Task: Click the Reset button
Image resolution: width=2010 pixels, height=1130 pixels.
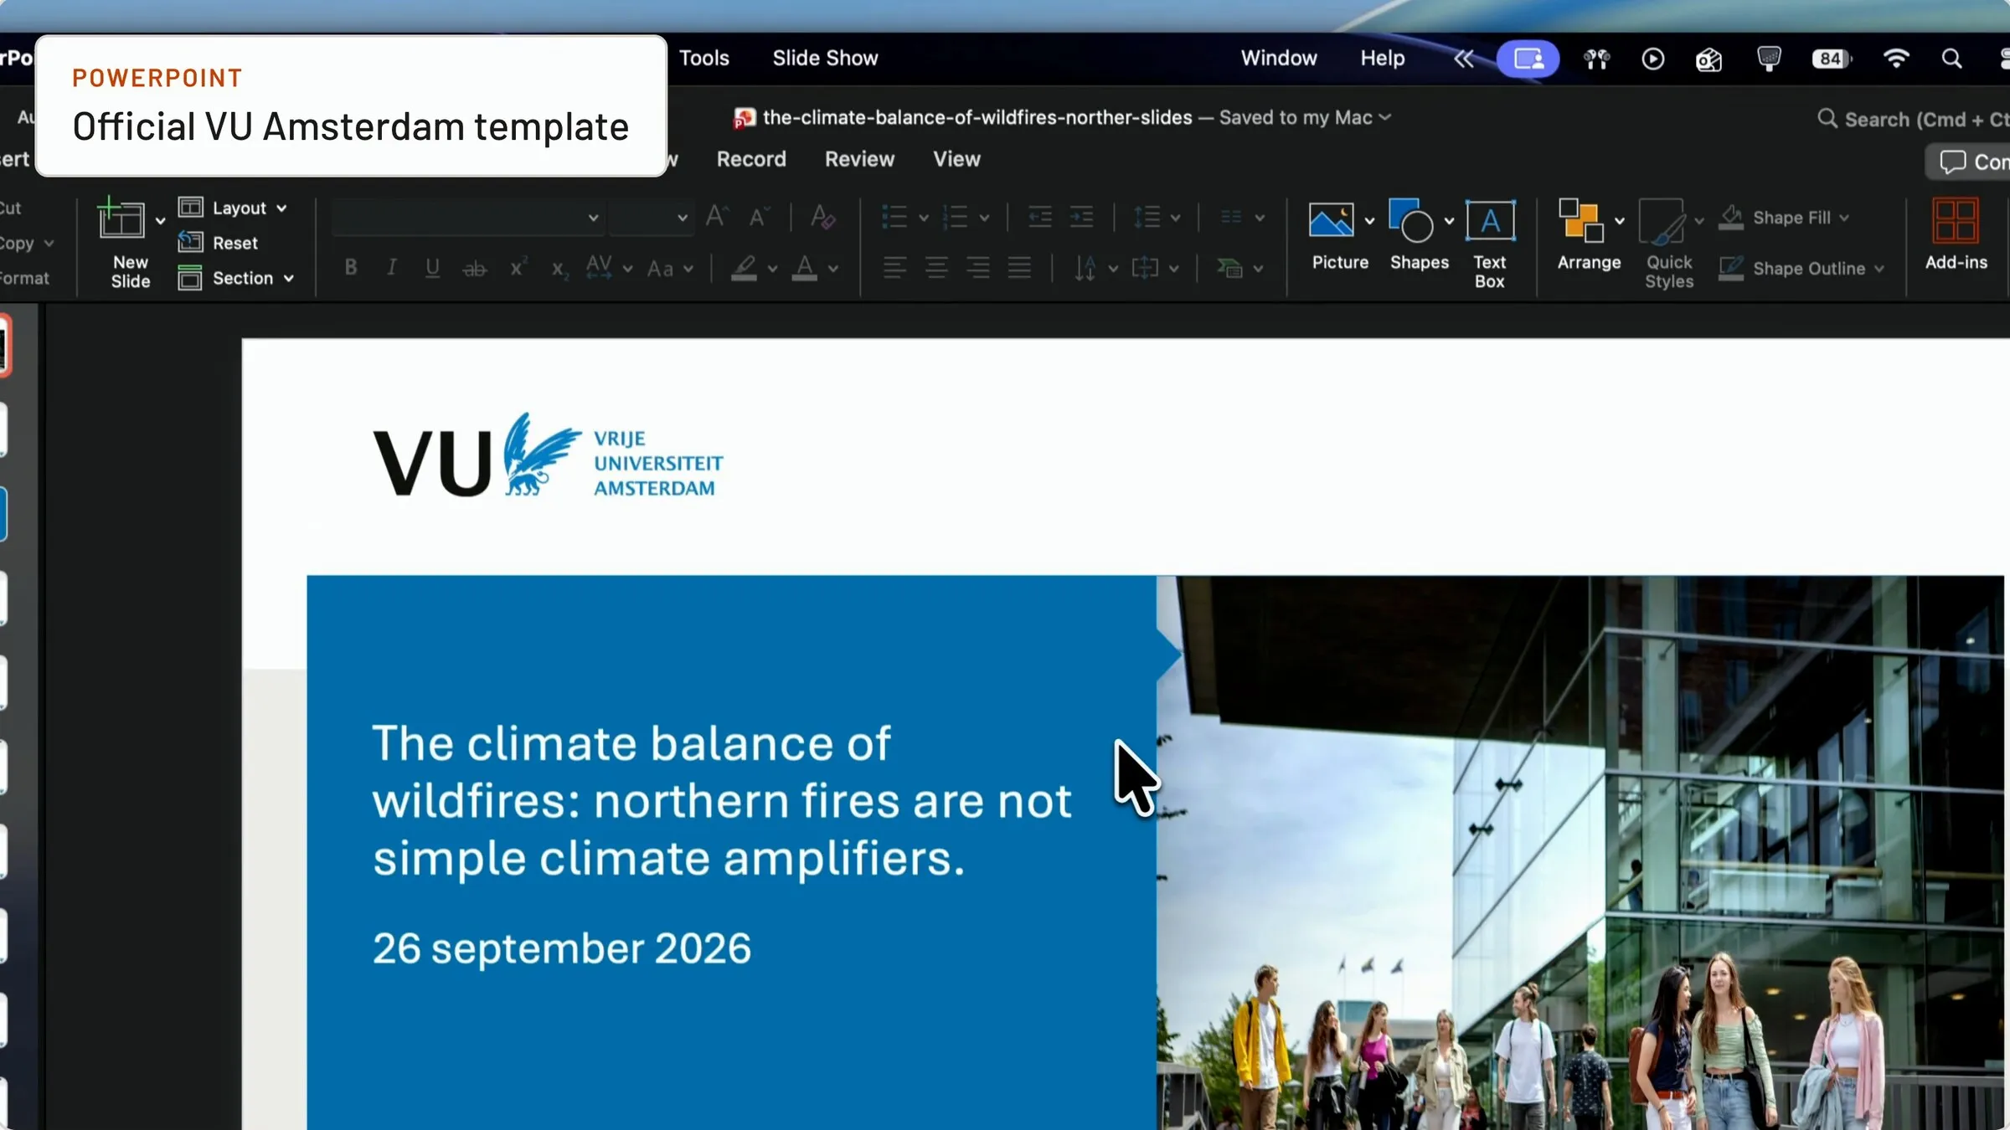Action: pyautogui.click(x=218, y=243)
